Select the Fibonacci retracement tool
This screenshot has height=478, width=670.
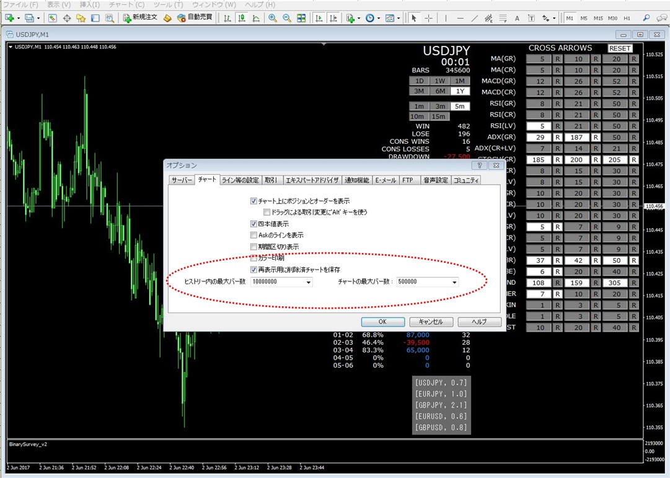(x=503, y=18)
